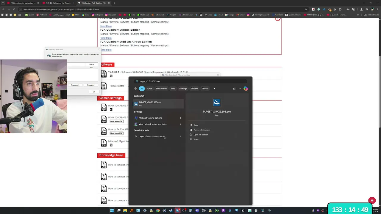Open the Release notes link
This screenshot has height=214, width=381.
118,86
